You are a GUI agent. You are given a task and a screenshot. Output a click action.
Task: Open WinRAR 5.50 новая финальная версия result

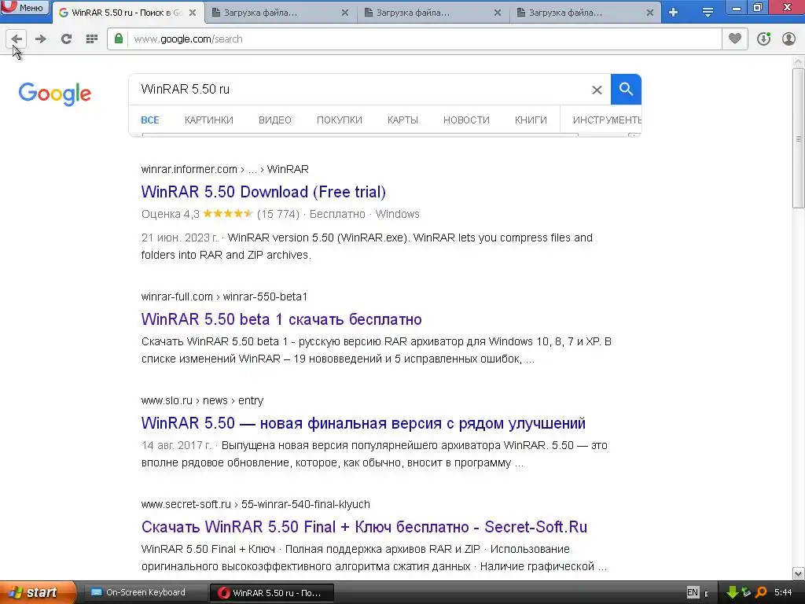pyautogui.click(x=363, y=423)
